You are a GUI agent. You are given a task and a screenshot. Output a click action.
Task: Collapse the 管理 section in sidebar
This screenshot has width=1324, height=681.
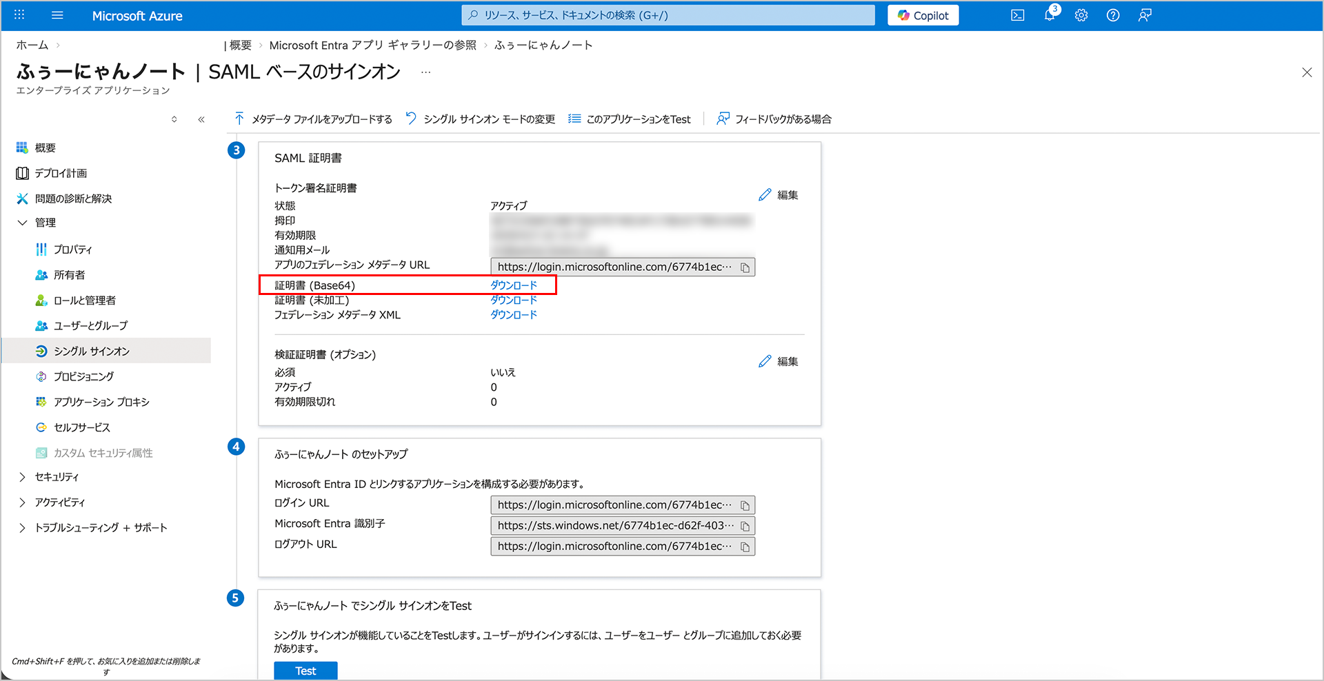tap(22, 223)
